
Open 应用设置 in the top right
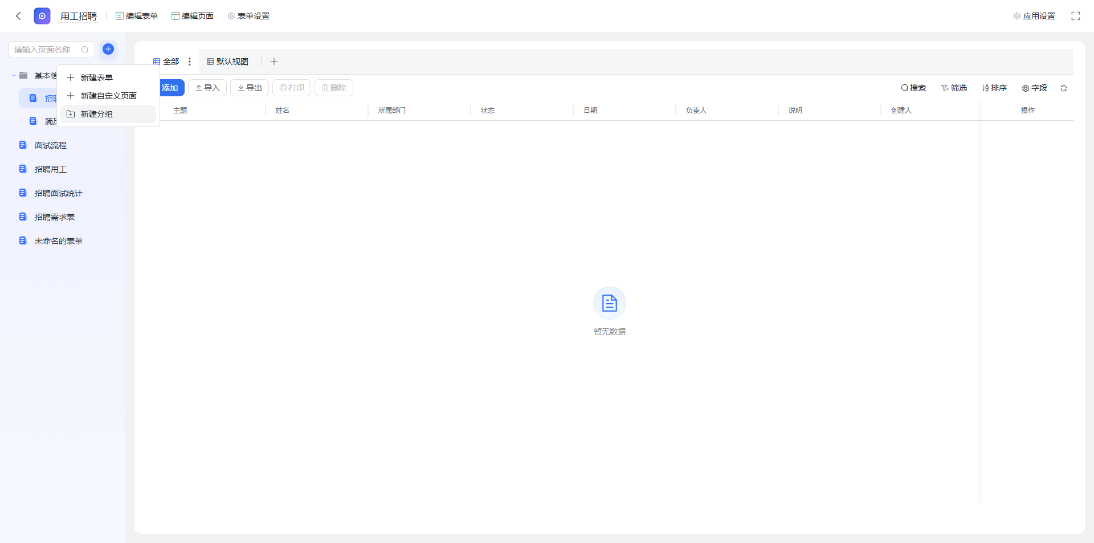point(1034,16)
